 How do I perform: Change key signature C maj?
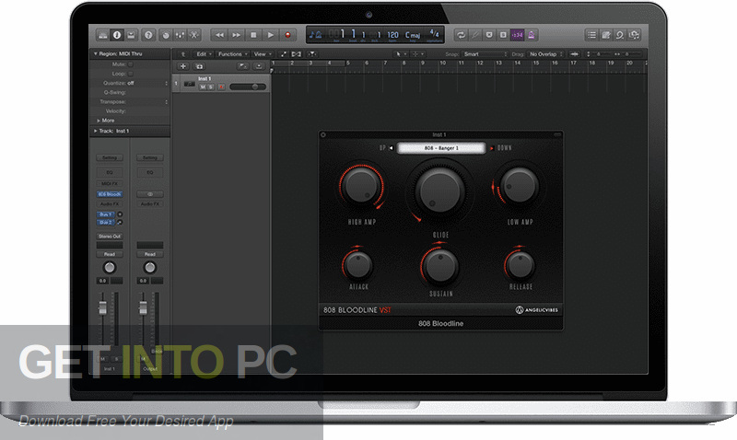(x=413, y=35)
